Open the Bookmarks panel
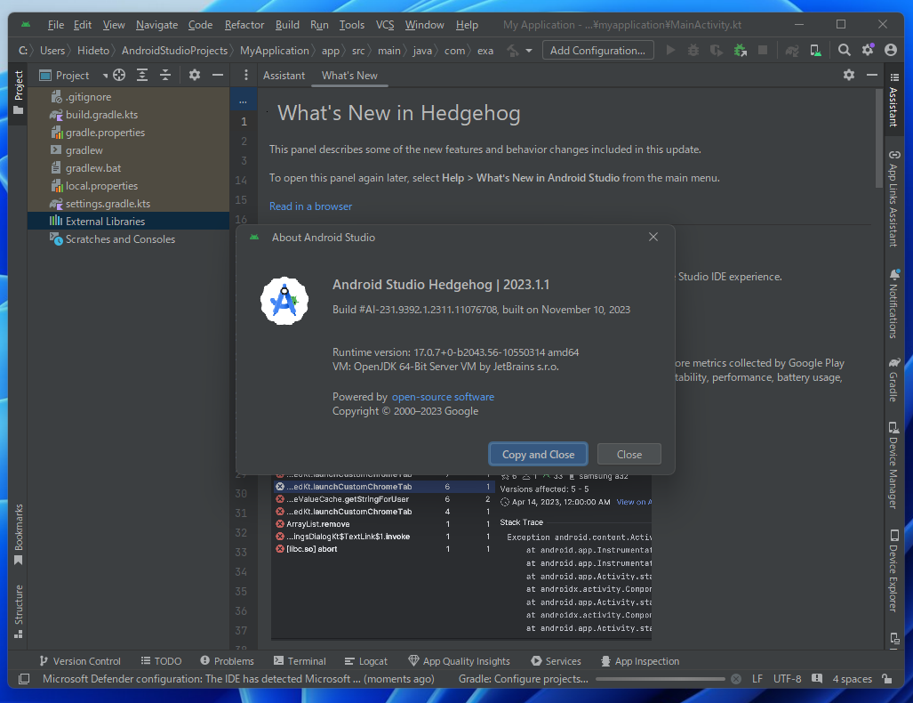Image resolution: width=913 pixels, height=703 pixels. 17,531
